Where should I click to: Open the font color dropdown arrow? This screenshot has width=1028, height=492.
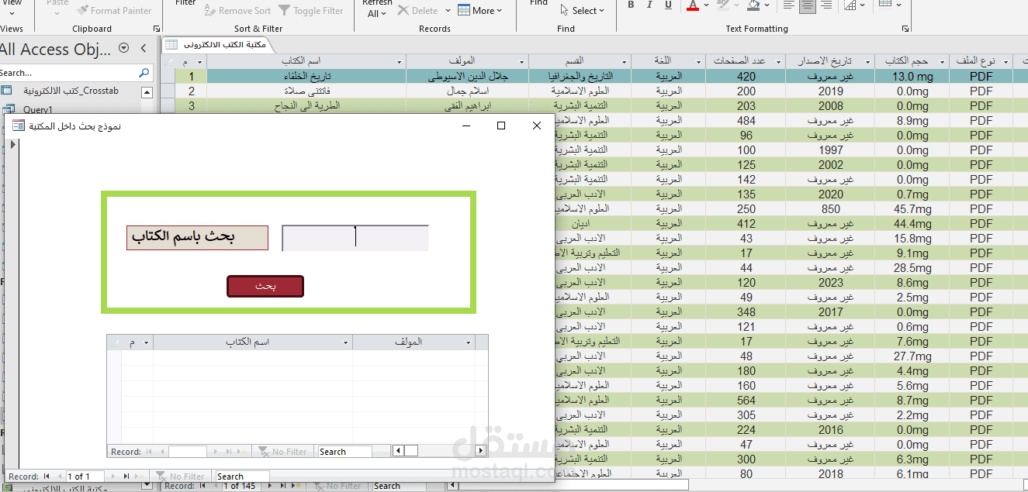pos(704,5)
